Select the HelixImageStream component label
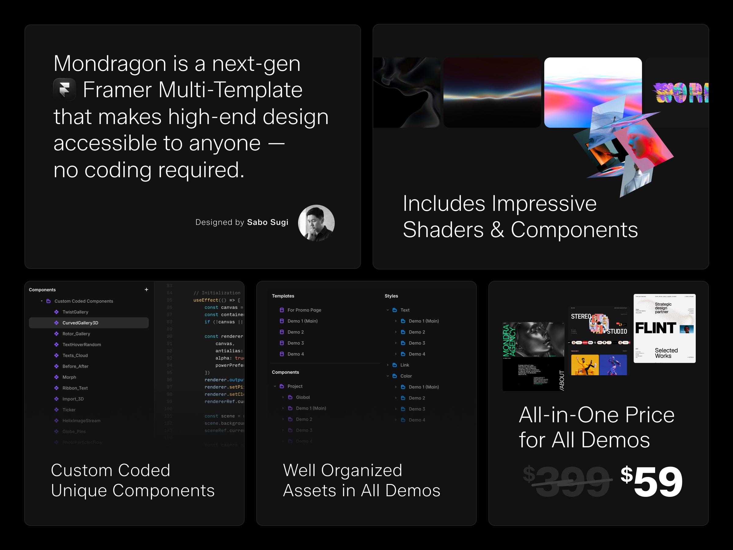This screenshot has height=550, width=733. [x=82, y=421]
